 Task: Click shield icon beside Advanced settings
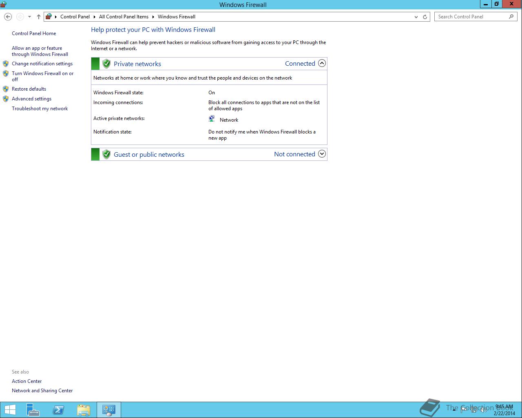coord(6,99)
